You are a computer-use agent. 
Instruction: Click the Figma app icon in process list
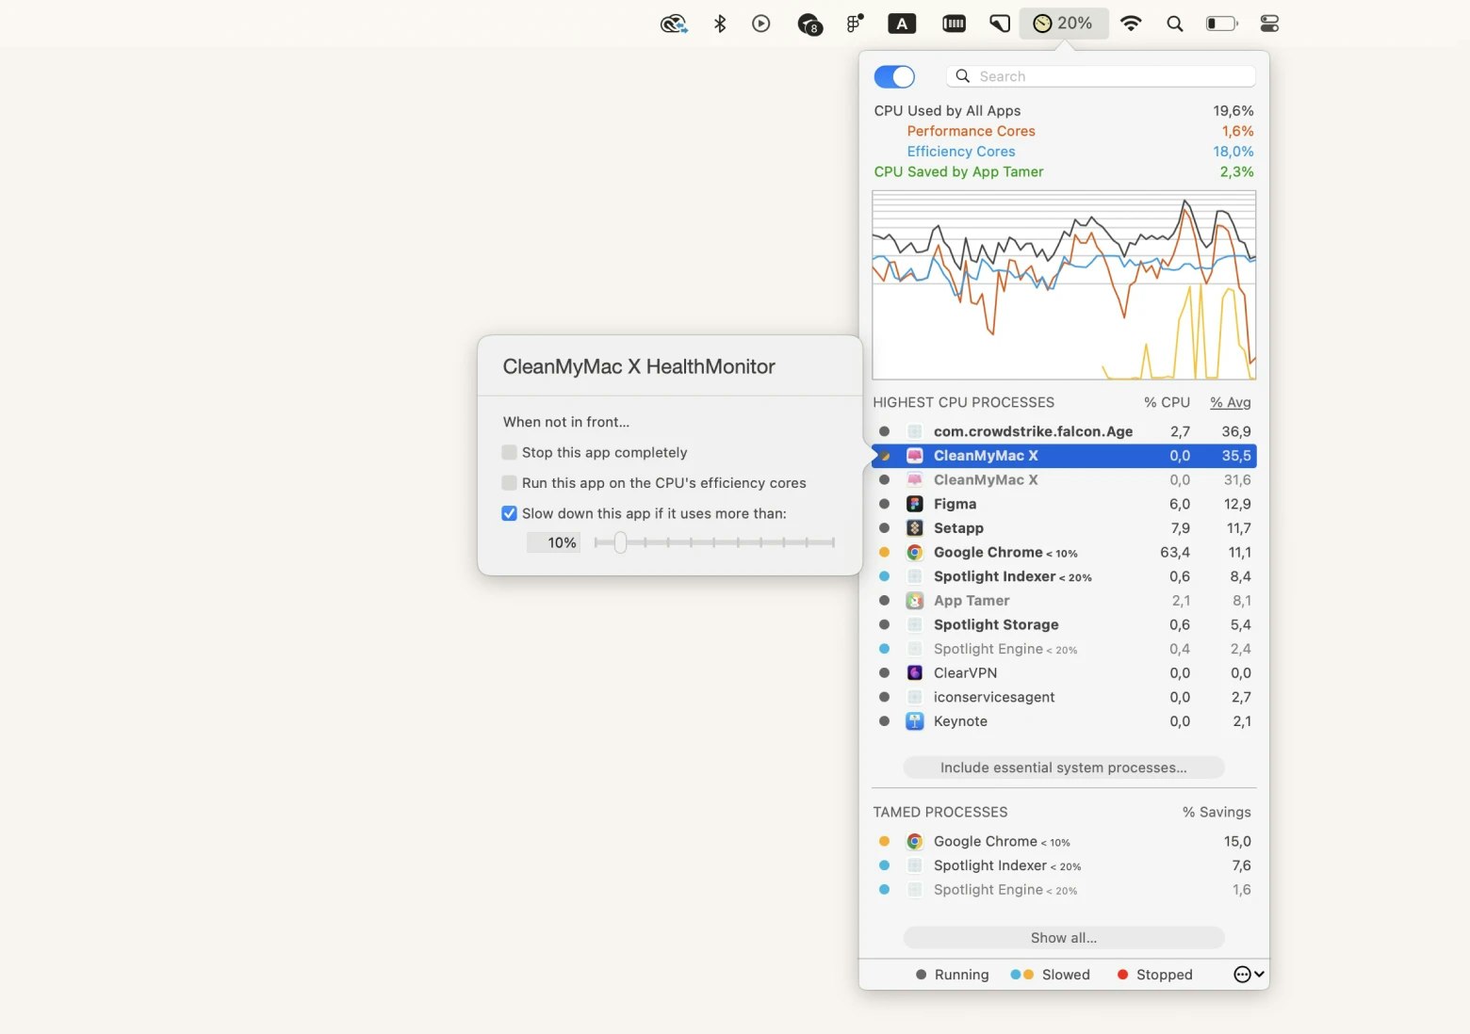[x=914, y=504]
